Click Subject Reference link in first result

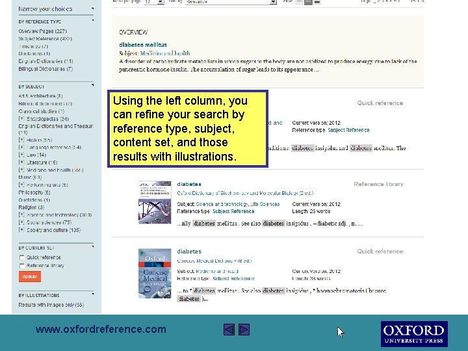point(348,130)
